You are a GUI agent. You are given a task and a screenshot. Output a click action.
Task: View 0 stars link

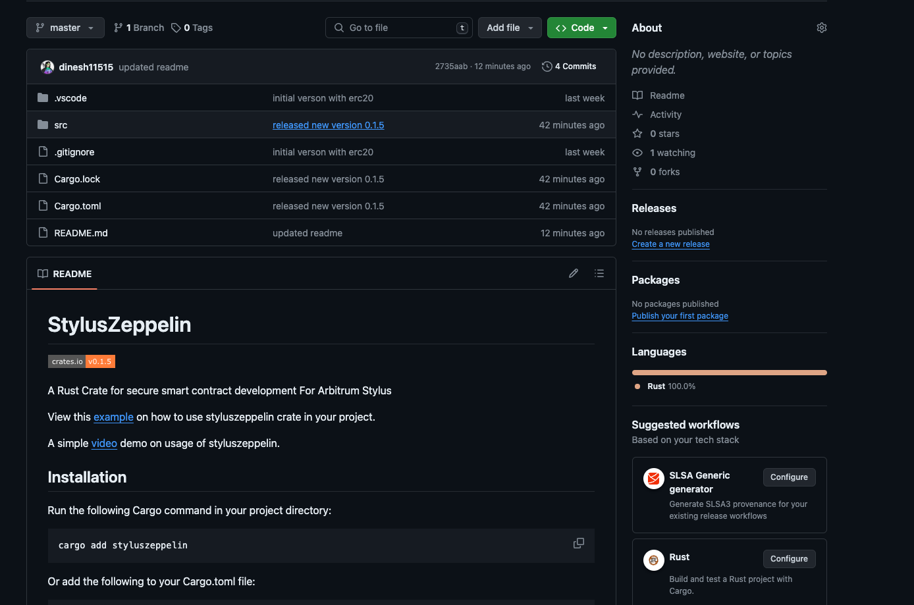click(x=664, y=134)
